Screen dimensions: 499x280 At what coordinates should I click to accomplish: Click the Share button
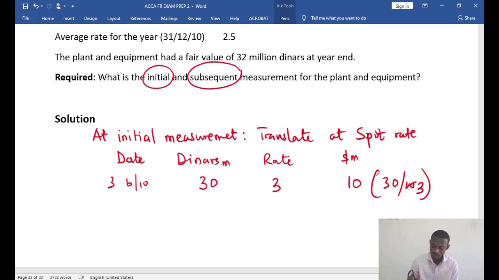tap(467, 18)
